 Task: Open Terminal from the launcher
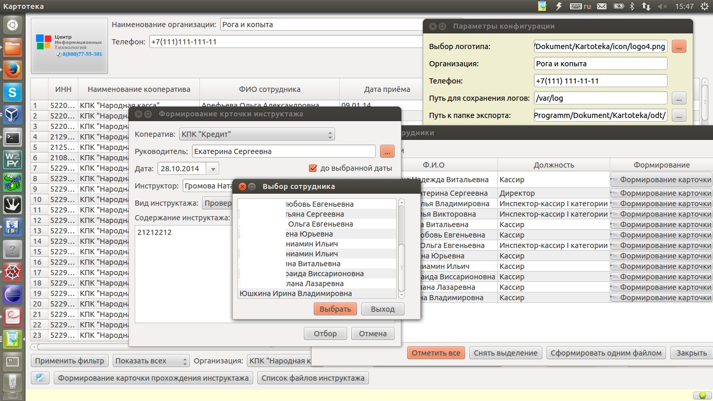(13, 137)
